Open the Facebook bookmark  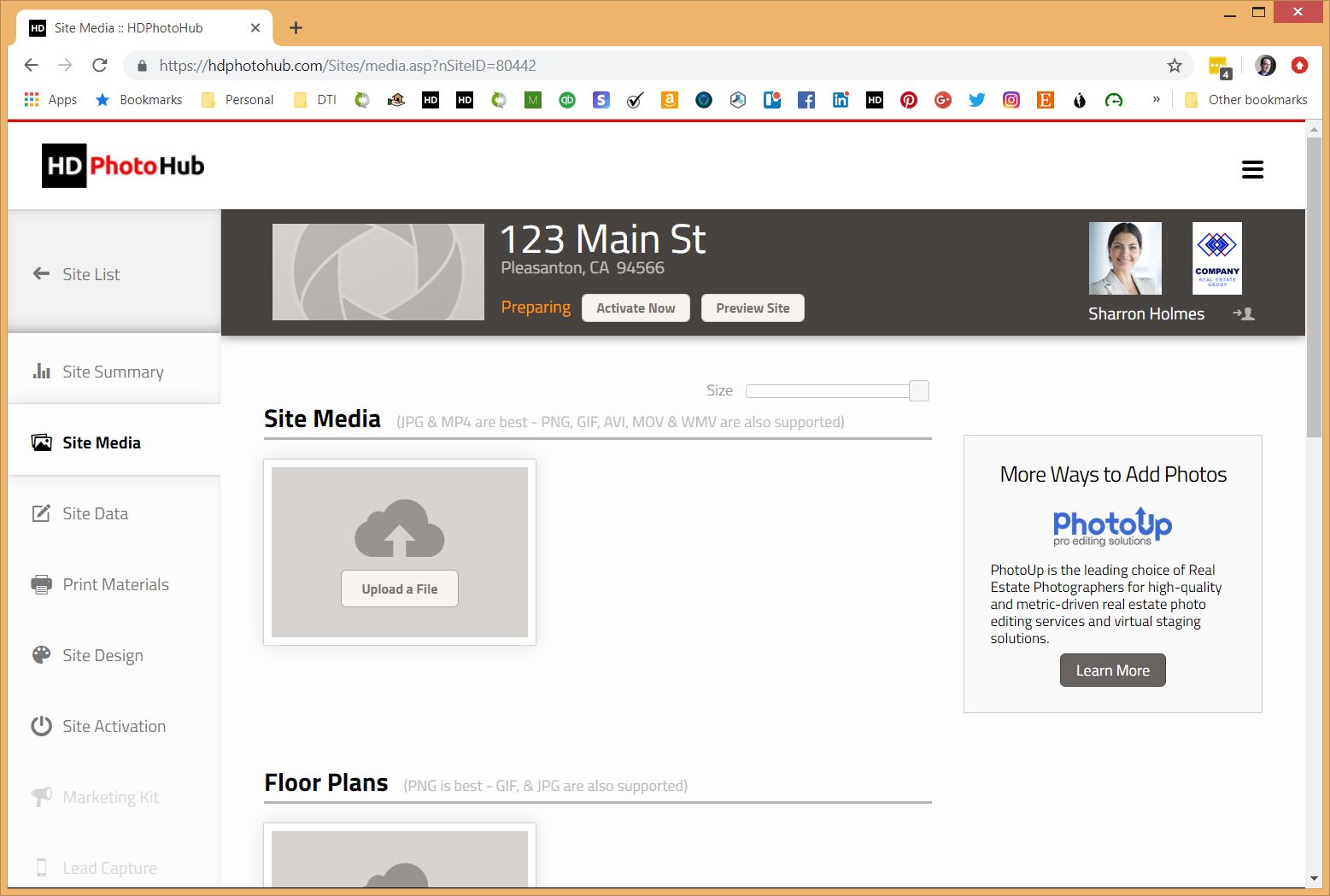point(806,100)
